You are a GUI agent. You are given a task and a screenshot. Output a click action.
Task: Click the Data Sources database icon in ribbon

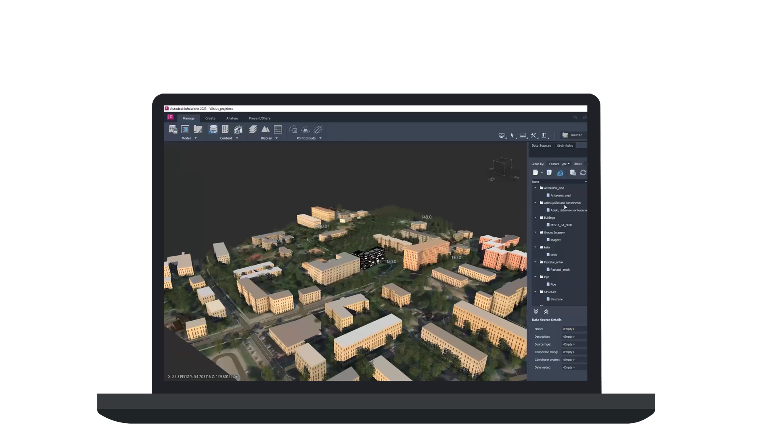(213, 130)
